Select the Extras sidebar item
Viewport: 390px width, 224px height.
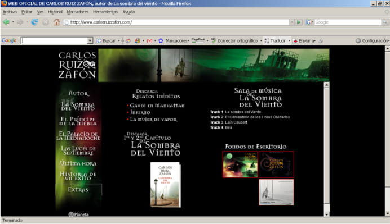[x=78, y=190]
